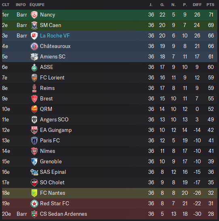Select the Reims team name
This screenshot has width=219, height=221.
point(47,88)
